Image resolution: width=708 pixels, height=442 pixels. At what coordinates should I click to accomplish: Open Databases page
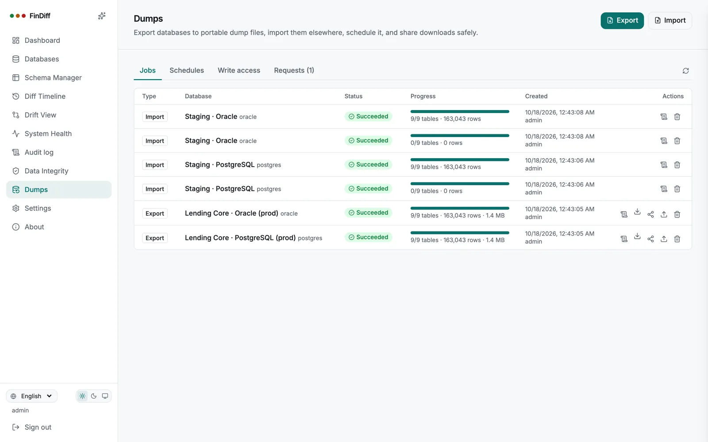(59, 59)
